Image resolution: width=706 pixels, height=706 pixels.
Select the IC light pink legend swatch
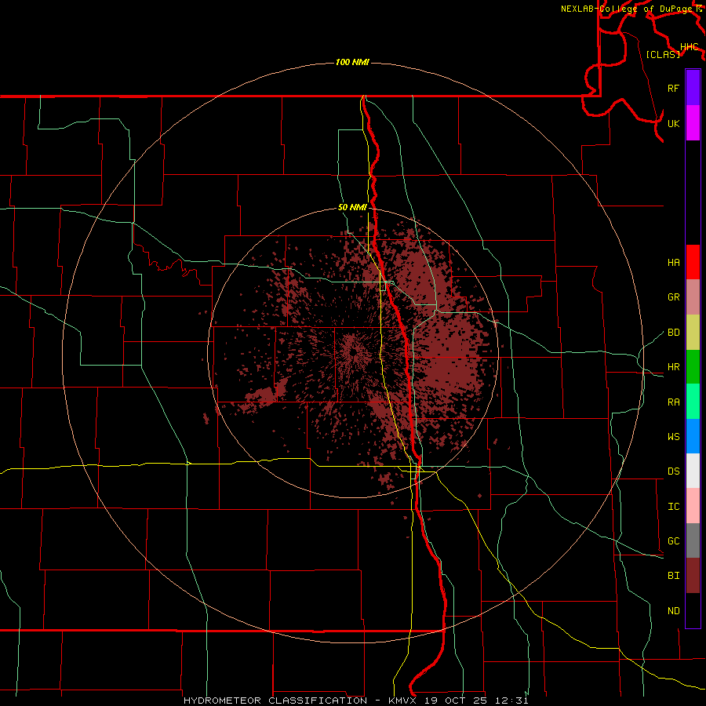(693, 506)
